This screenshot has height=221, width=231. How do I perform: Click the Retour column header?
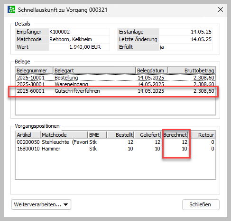203,135
